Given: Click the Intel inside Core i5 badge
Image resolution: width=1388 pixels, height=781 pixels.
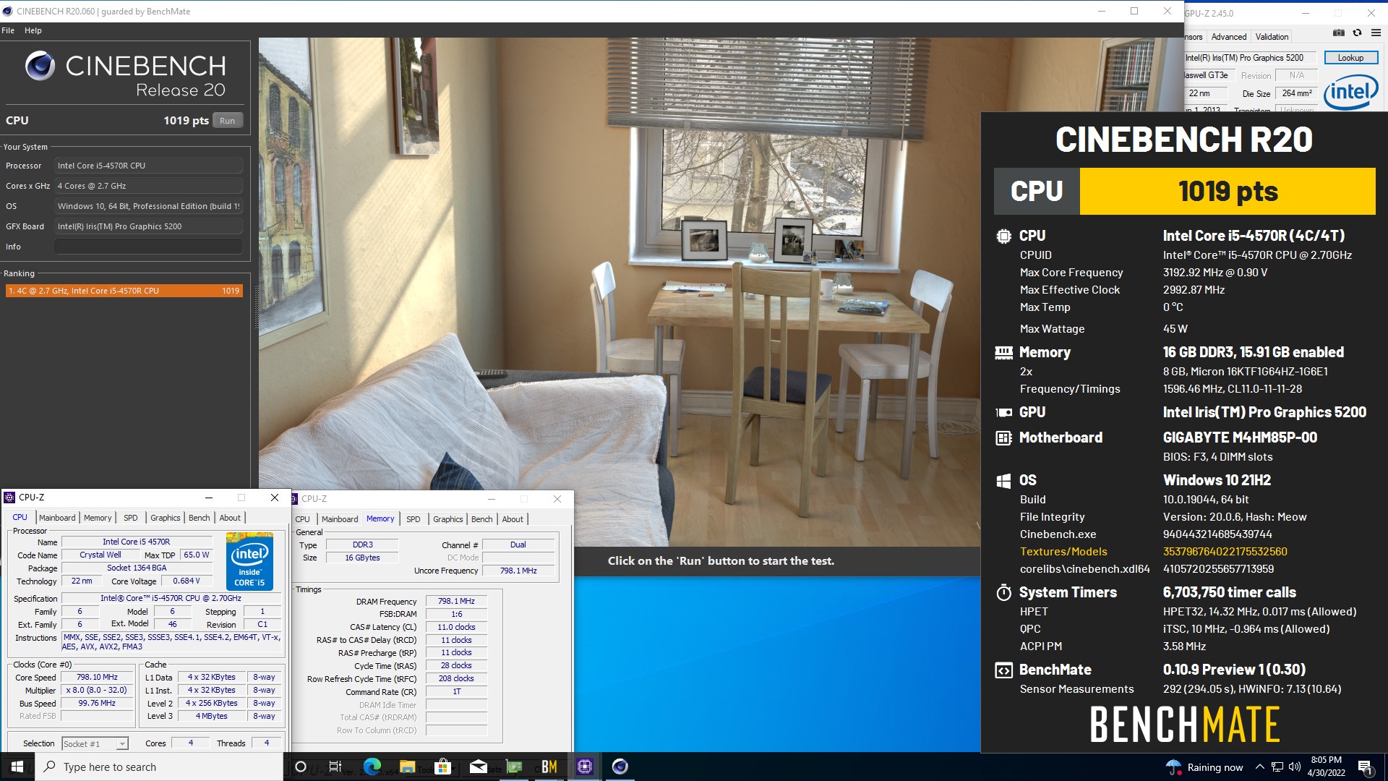Looking at the screenshot, I should click(x=249, y=561).
